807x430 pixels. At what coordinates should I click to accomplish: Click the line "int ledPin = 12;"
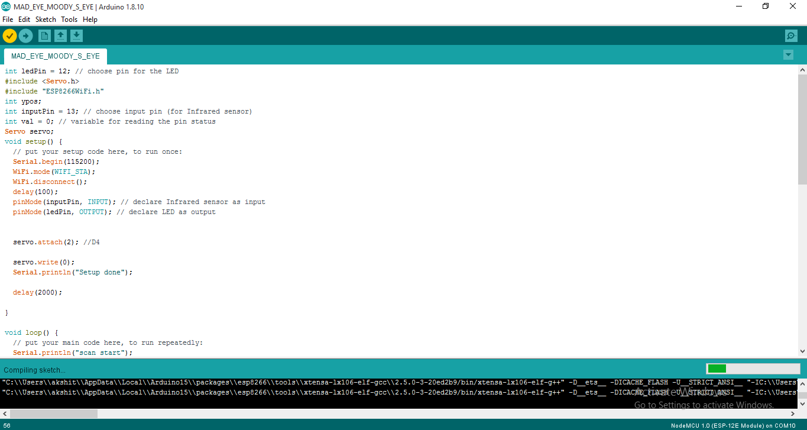pos(92,71)
